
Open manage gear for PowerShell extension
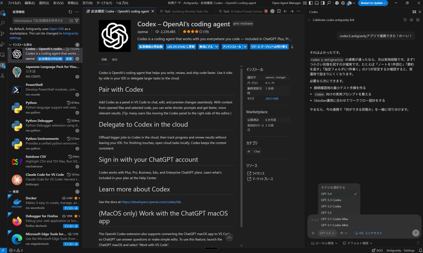click(77, 95)
